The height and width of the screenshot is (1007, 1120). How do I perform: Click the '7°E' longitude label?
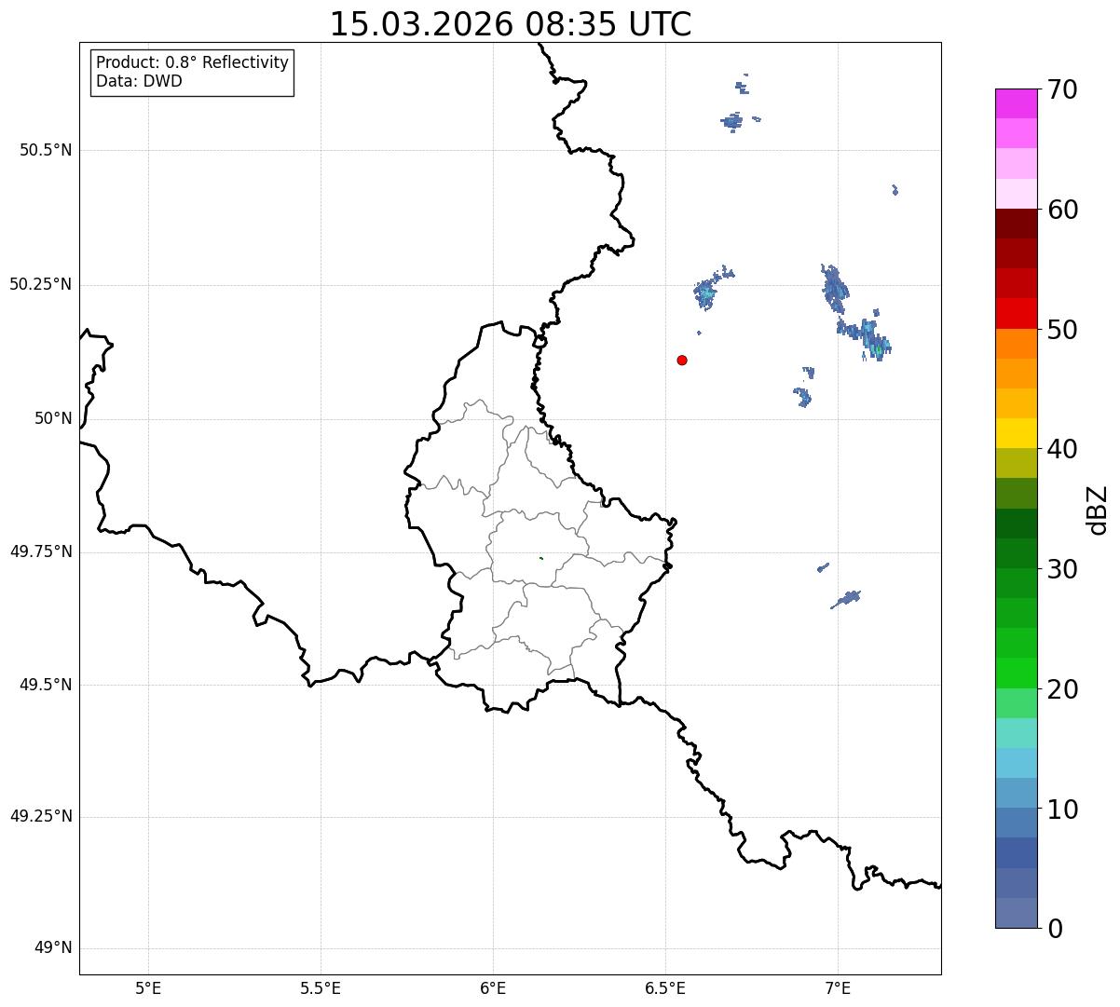pos(838,987)
